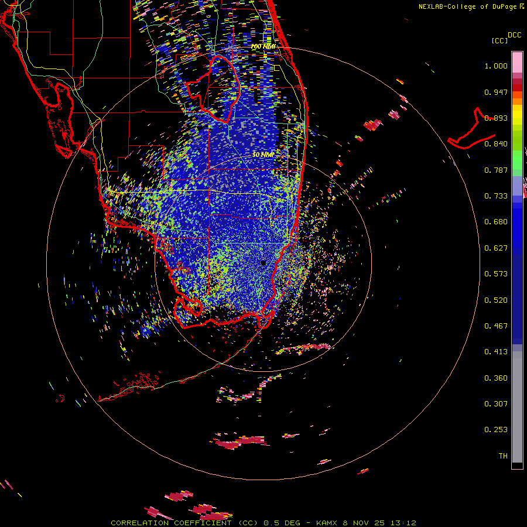Pick the bright green swatch on color bar

click(x=517, y=160)
